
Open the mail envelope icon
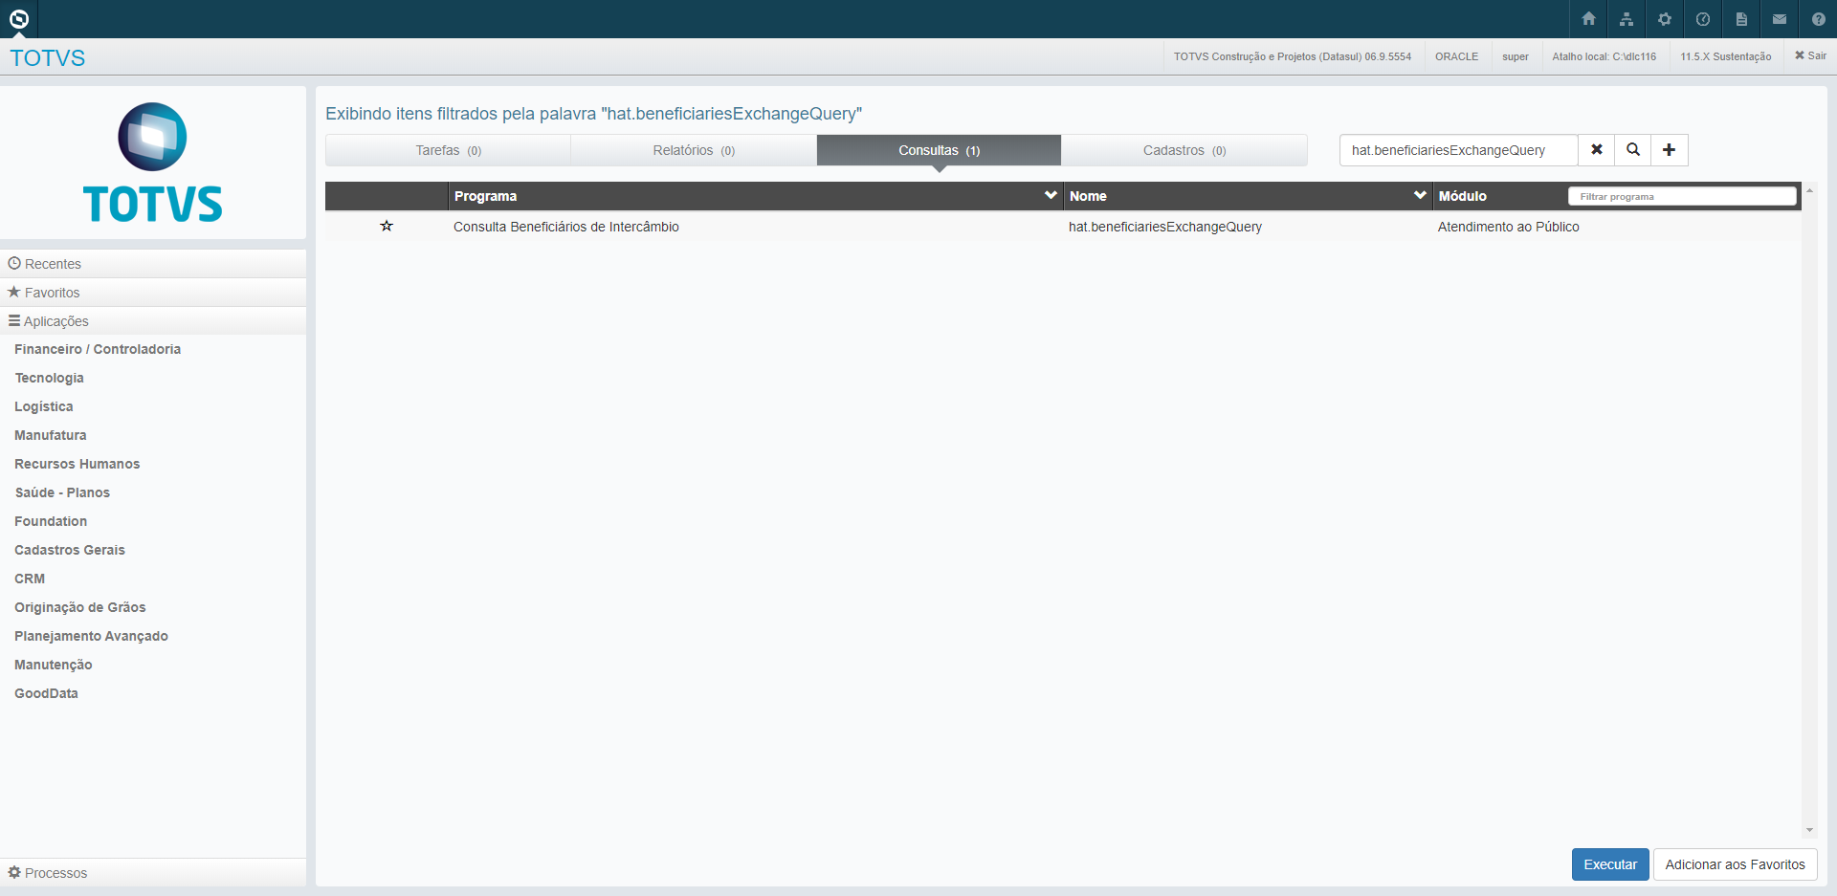pyautogui.click(x=1780, y=19)
